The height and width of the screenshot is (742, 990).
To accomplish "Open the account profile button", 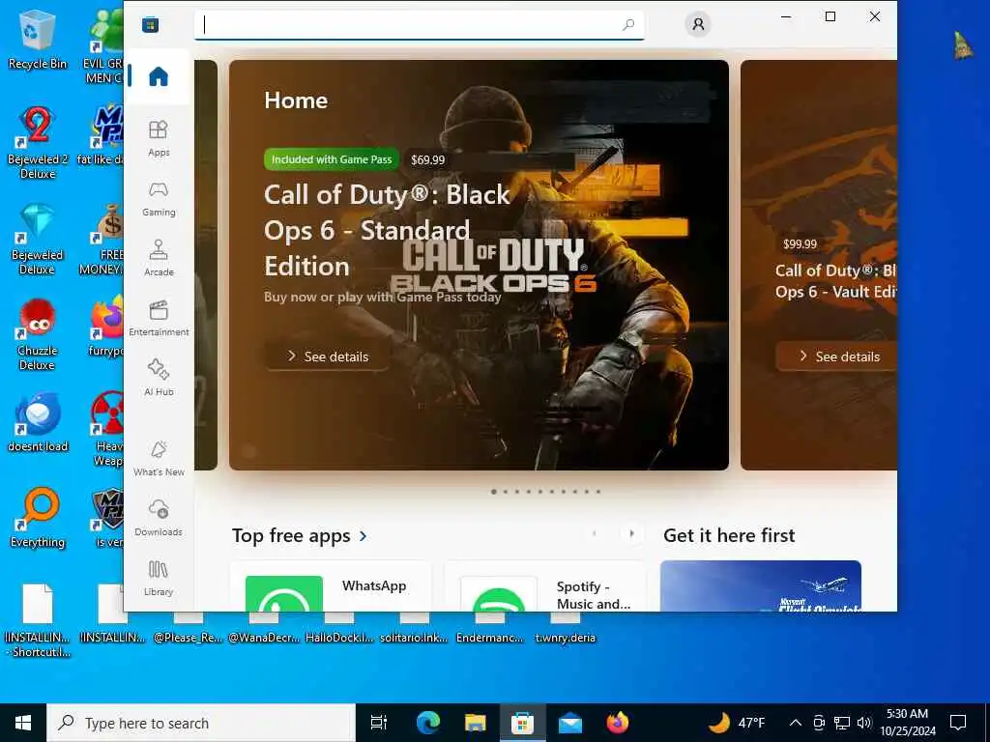I will coord(698,24).
